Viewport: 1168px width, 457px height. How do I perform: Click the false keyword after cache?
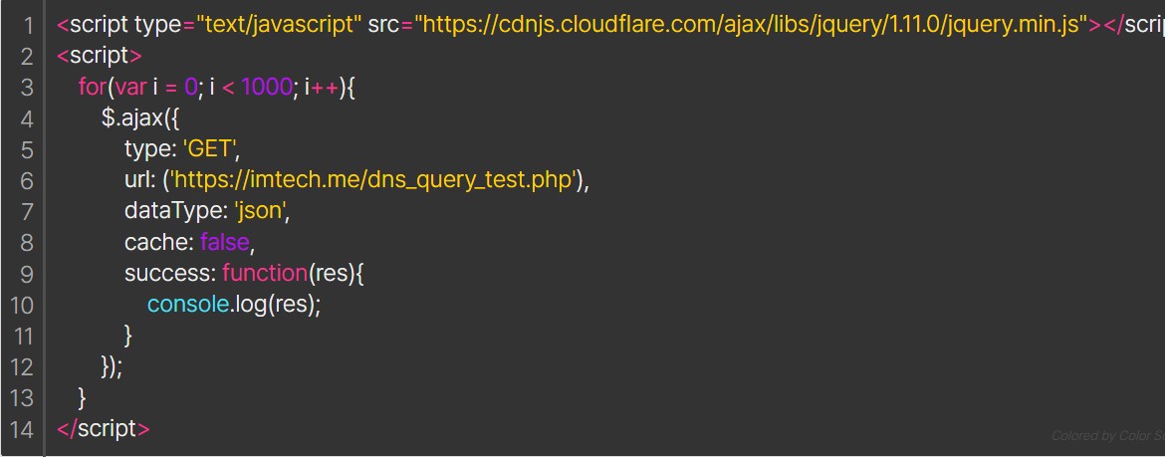click(x=224, y=243)
